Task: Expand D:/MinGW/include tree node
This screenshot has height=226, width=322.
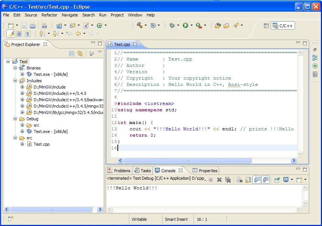Action: point(22,87)
